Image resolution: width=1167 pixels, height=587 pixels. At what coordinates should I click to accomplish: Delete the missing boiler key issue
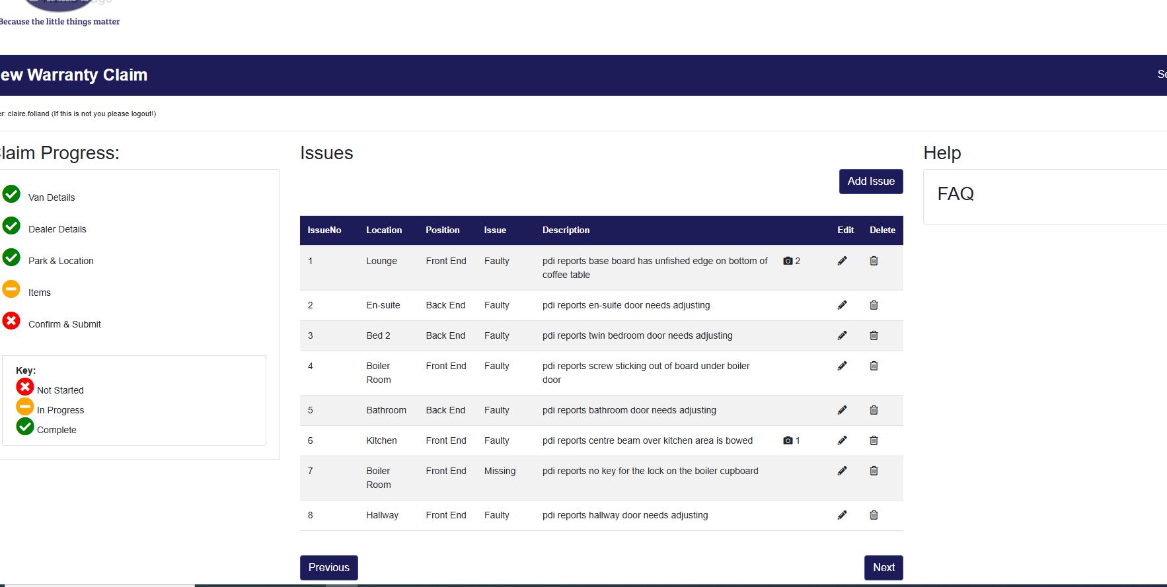point(874,471)
